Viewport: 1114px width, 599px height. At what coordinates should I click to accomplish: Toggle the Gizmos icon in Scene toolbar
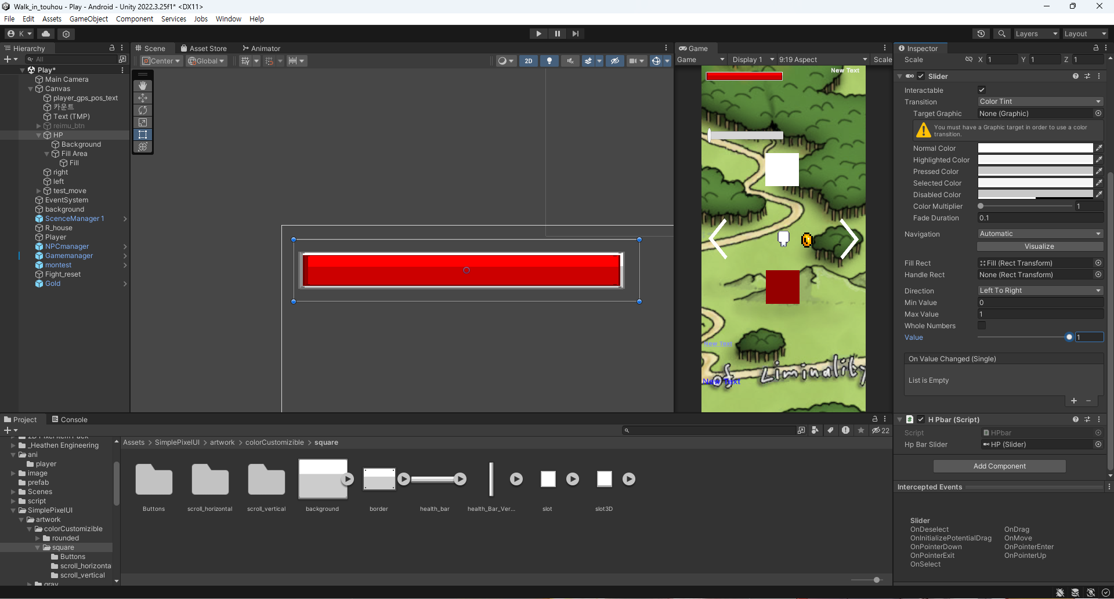click(656, 61)
